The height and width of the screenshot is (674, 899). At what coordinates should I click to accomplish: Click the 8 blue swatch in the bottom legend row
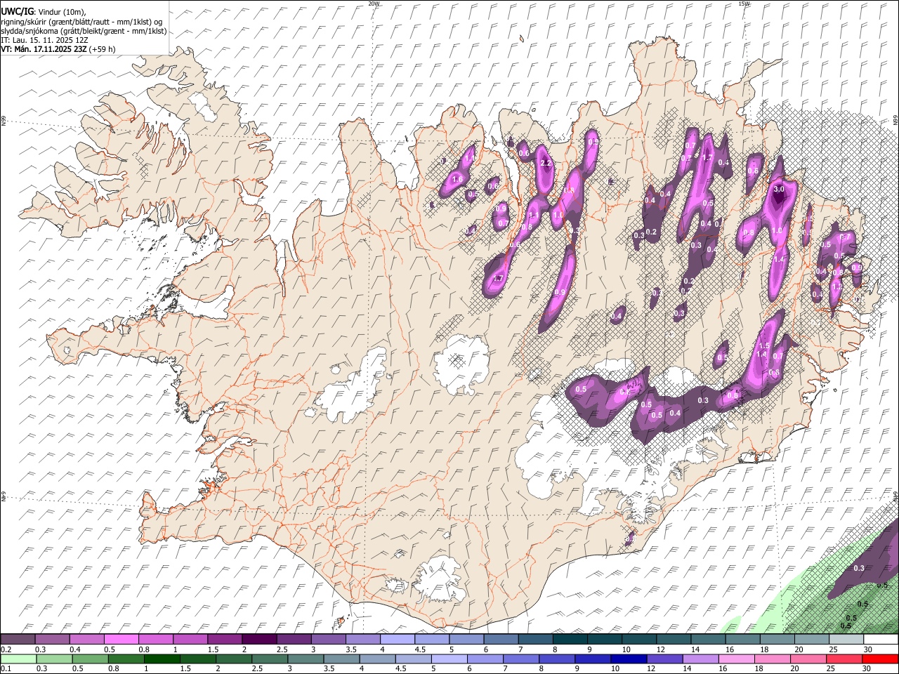pos(558,659)
